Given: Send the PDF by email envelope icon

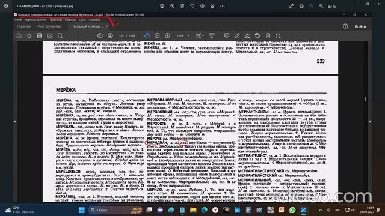Looking at the screenshot, I should tap(49, 36).
